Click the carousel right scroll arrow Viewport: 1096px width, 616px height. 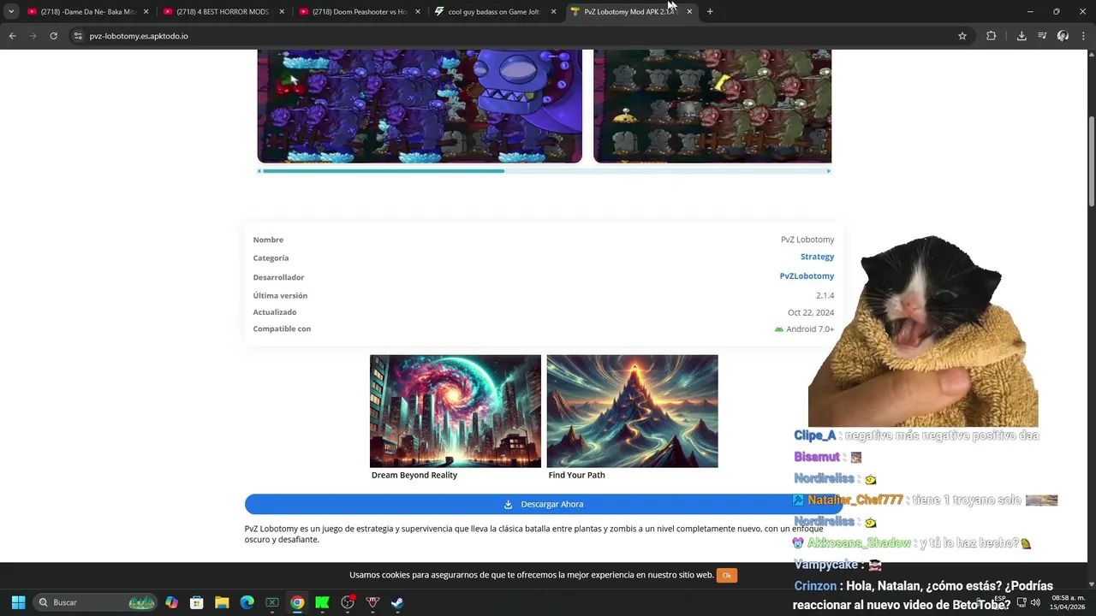coord(828,171)
